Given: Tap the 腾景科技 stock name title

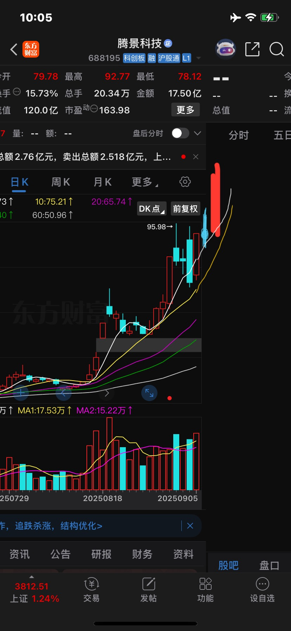Looking at the screenshot, I should (x=140, y=43).
